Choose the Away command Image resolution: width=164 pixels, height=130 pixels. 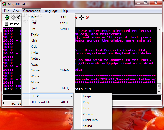click(x=48, y=64)
